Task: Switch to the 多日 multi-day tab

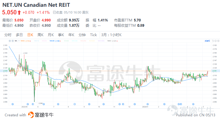Action: click(19, 35)
